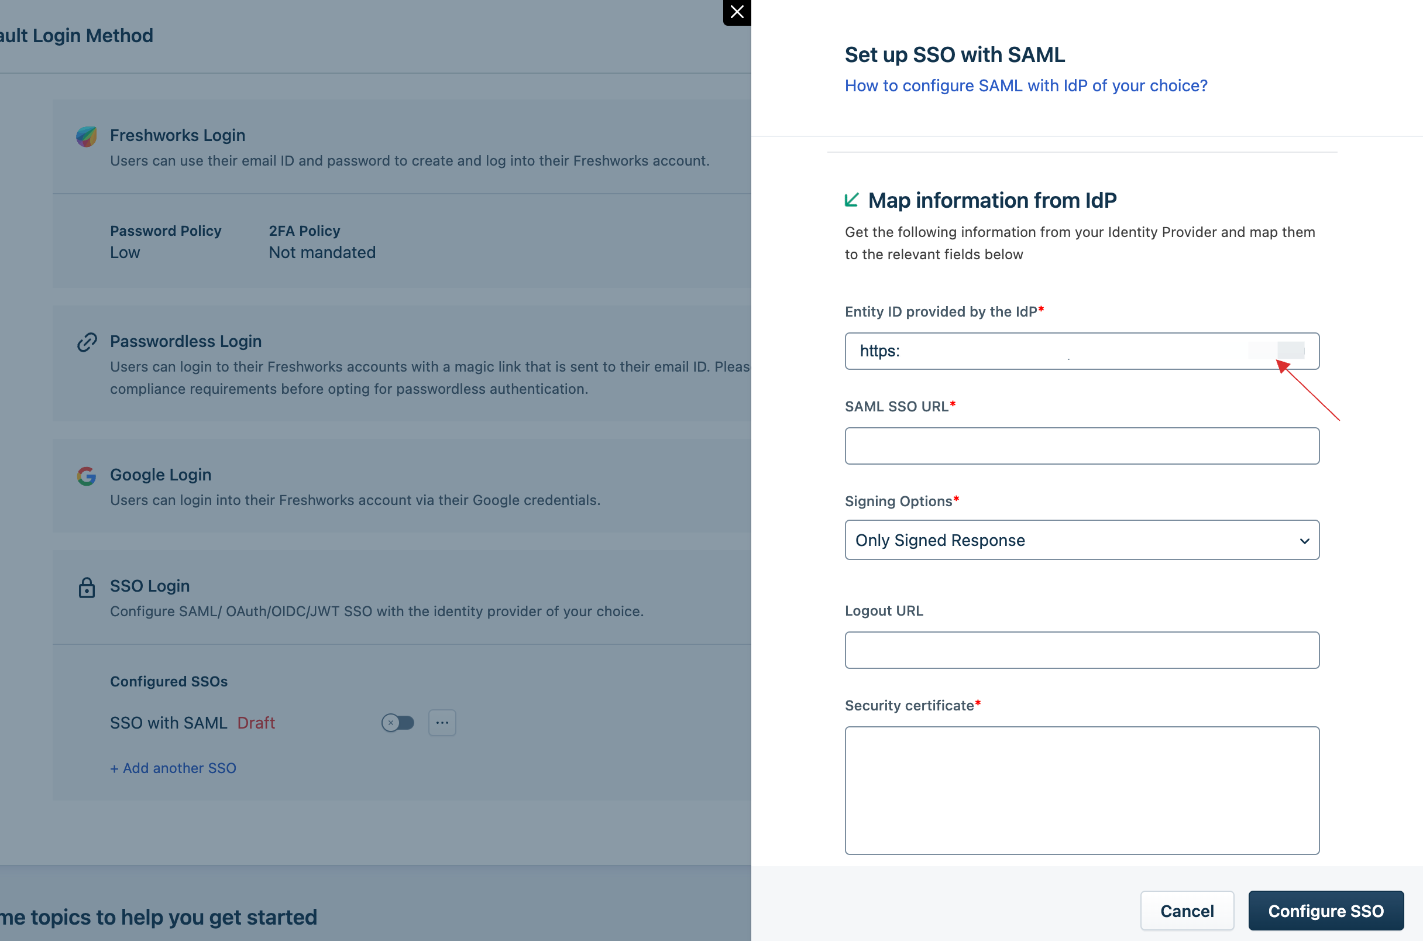Click the Passwordless Login chain icon
Viewport: 1423px width, 941px height.
coord(86,340)
